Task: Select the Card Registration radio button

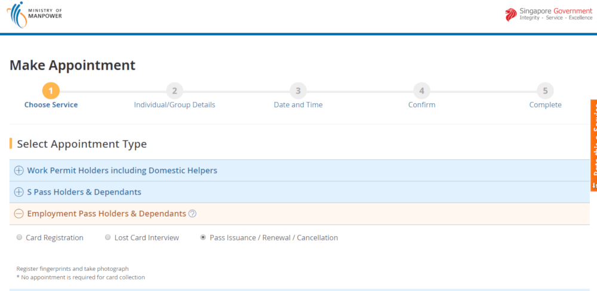Action: click(x=19, y=237)
